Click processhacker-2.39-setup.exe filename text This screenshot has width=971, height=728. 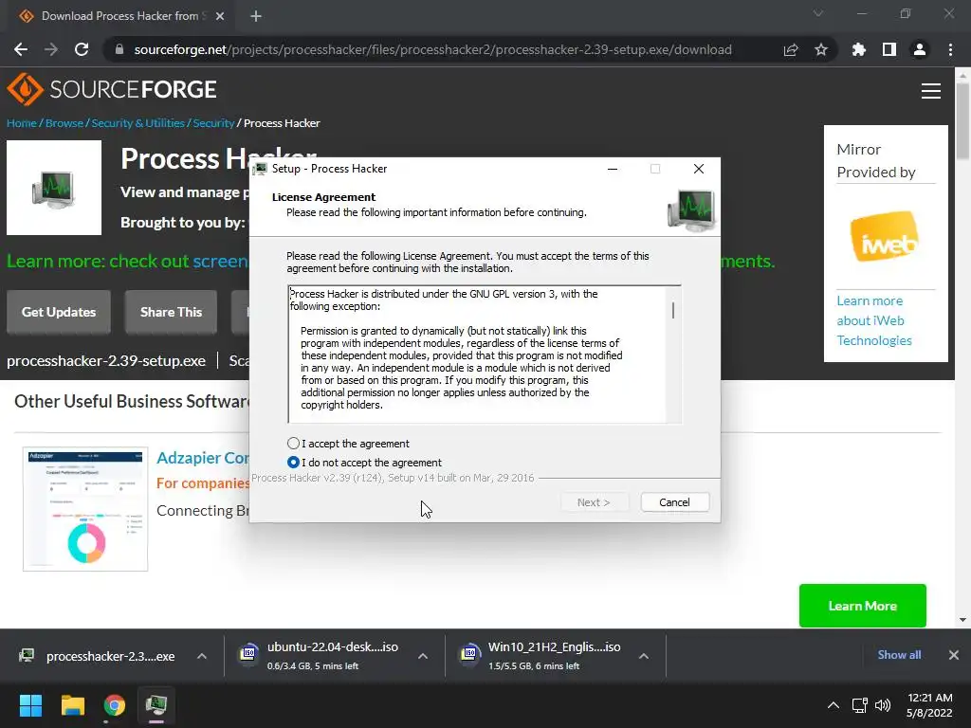click(106, 360)
